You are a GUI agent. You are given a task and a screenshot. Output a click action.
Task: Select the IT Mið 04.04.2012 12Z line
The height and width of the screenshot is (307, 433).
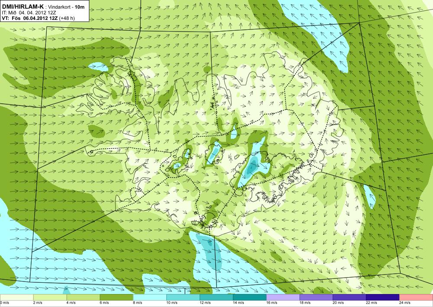tap(29, 13)
